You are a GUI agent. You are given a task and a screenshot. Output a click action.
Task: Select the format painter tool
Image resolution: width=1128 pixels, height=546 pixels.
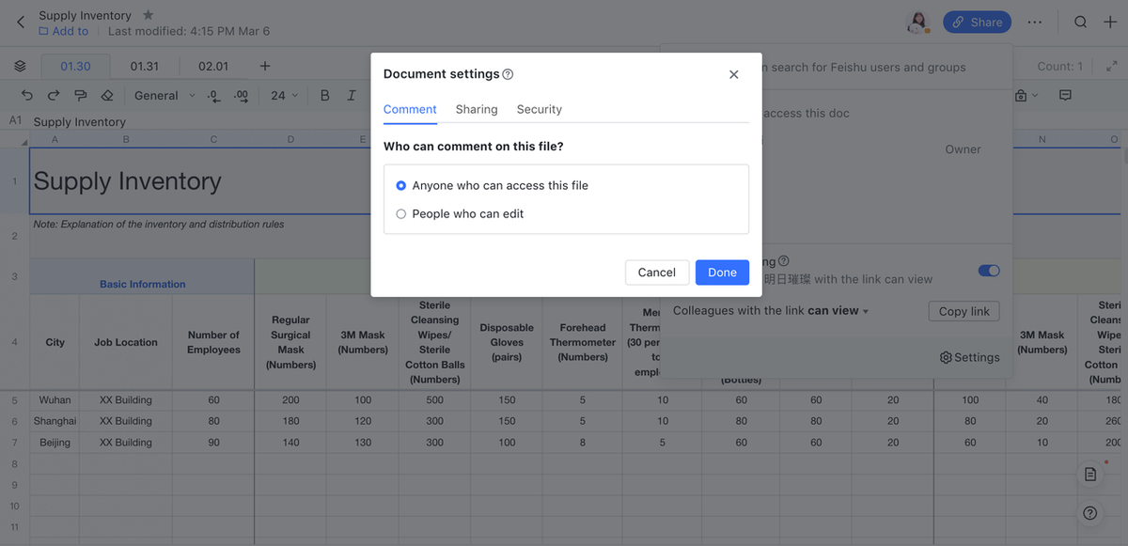80,96
